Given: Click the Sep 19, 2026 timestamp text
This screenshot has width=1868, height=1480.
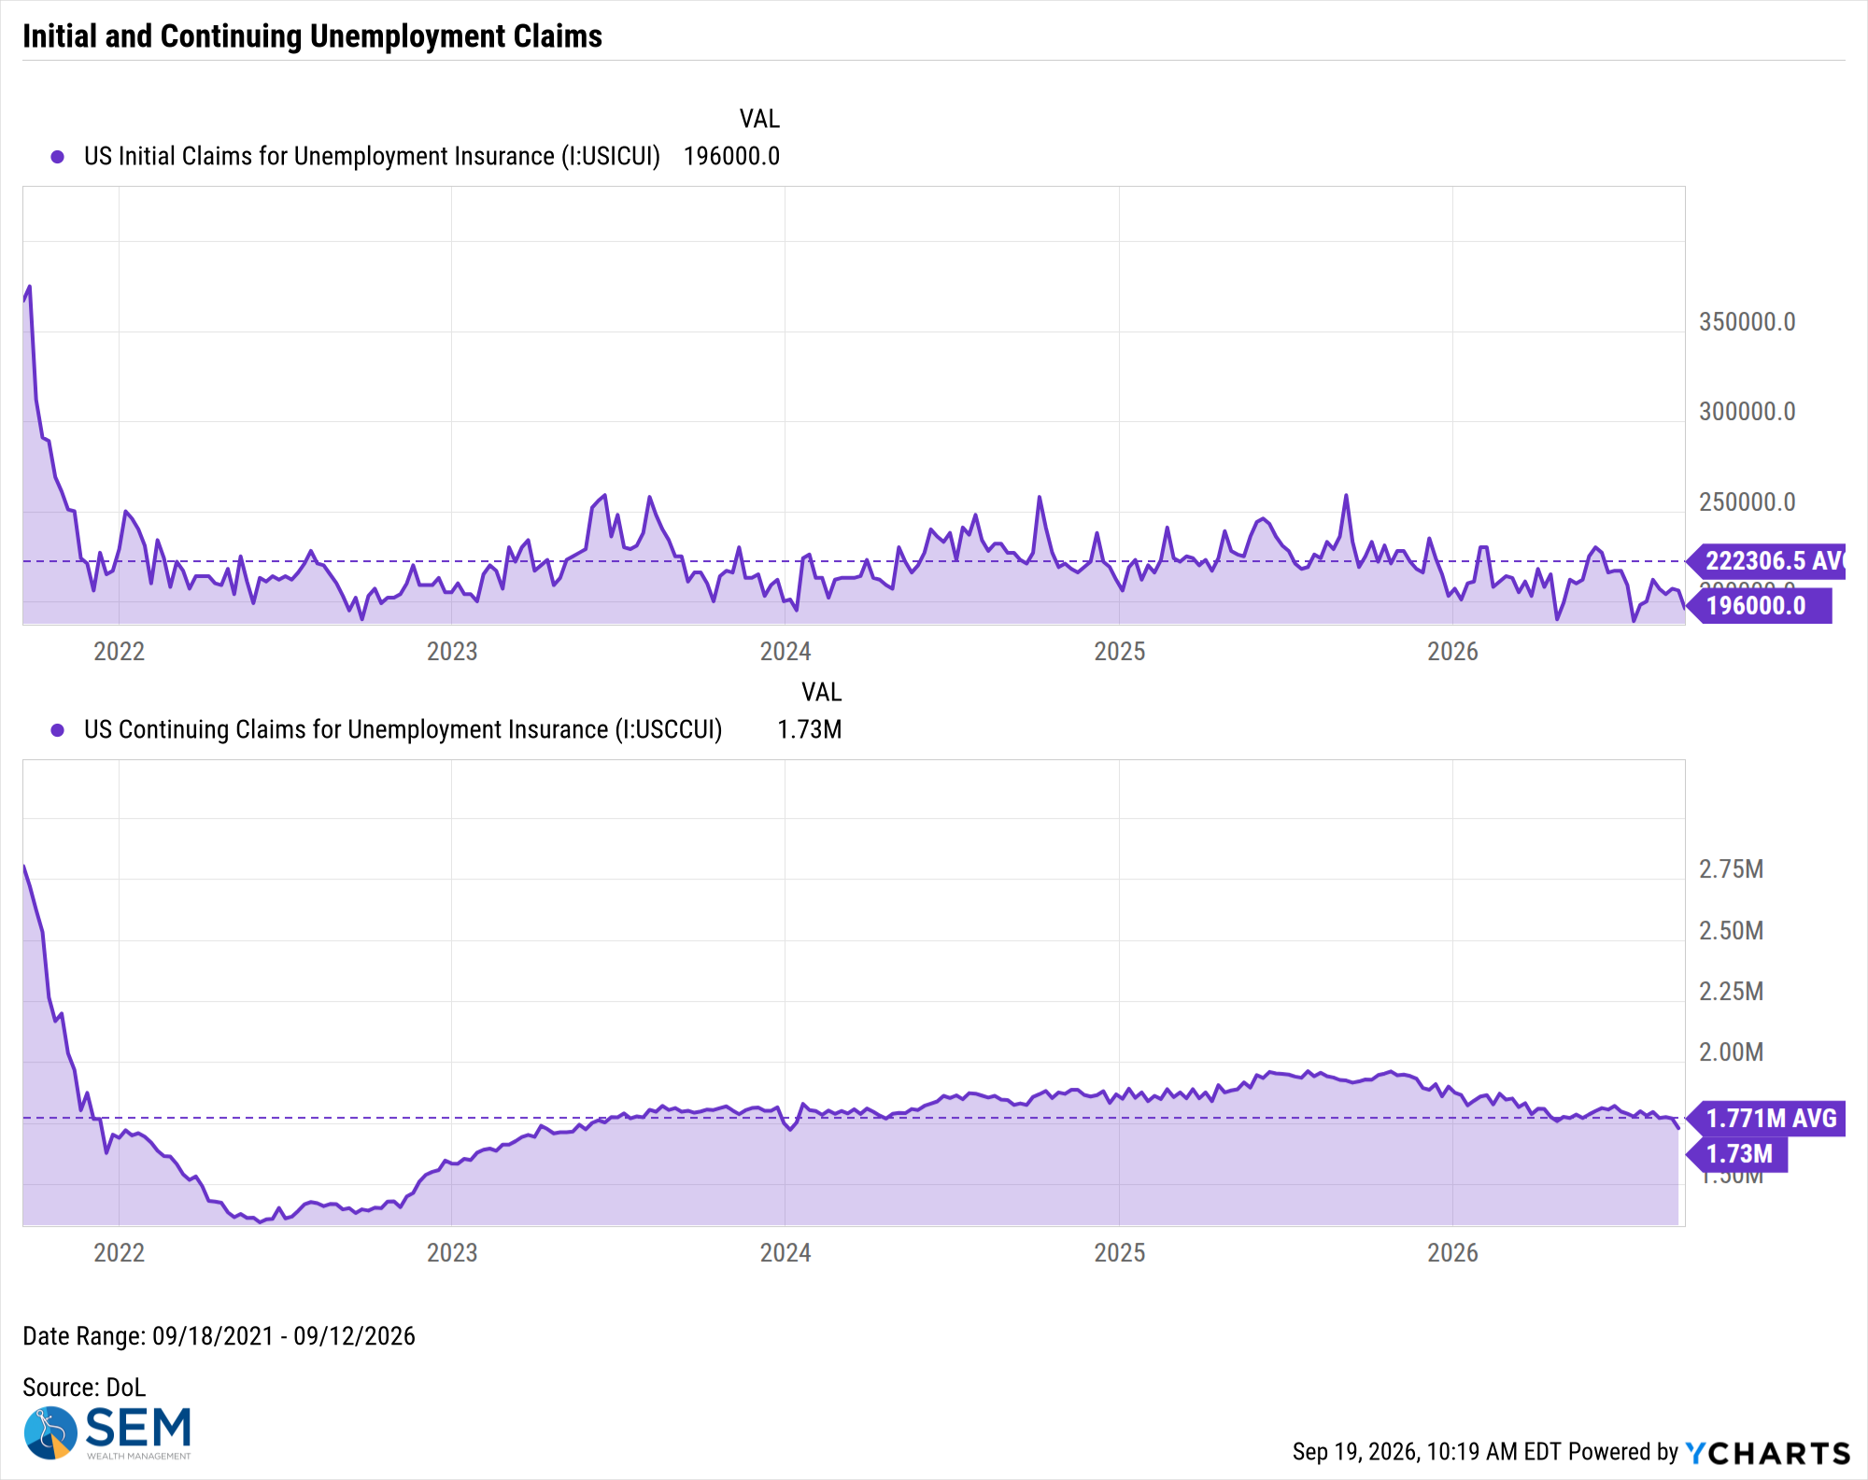Looking at the screenshot, I should tap(1426, 1452).
